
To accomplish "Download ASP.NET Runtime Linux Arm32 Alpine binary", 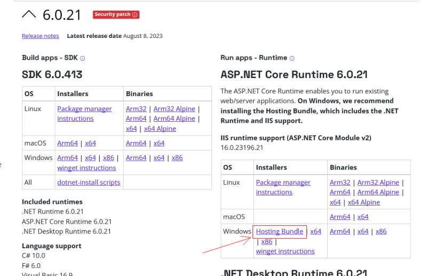I will coord(378,182).
